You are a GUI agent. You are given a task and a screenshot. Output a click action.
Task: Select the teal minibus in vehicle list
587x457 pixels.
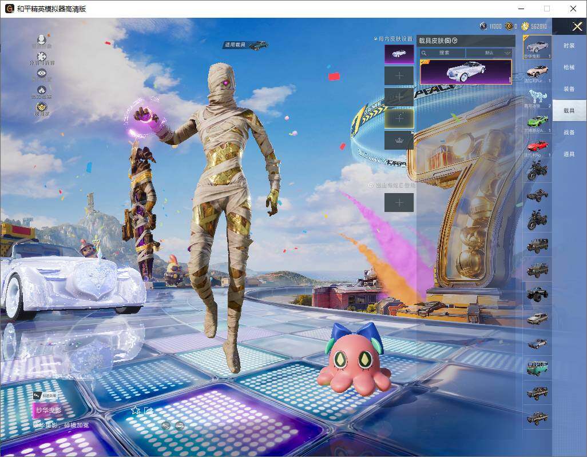pos(537,368)
